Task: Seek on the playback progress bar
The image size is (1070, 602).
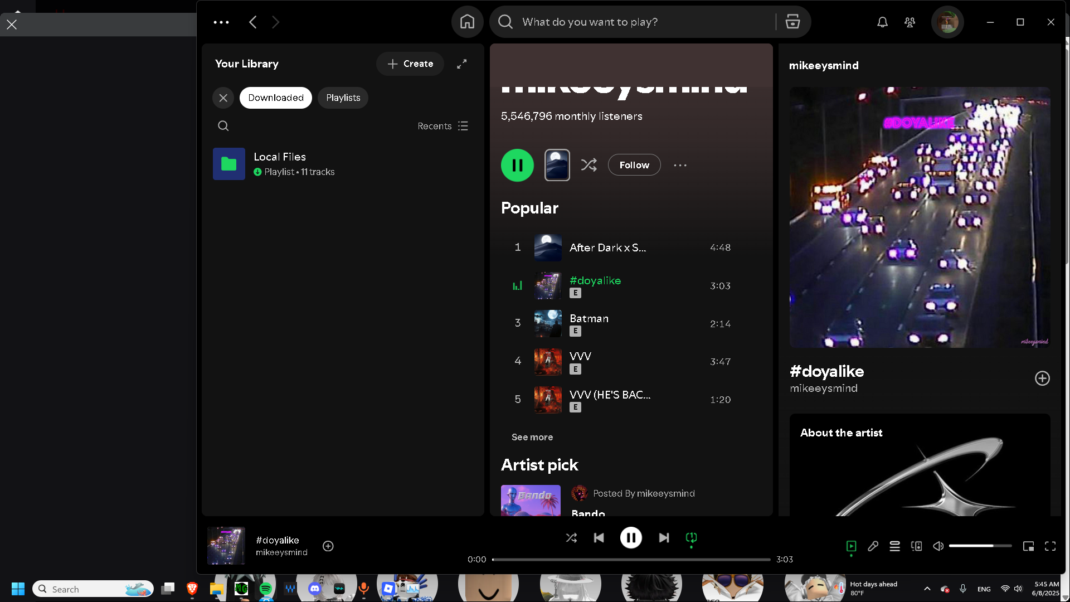Action: [631, 560]
